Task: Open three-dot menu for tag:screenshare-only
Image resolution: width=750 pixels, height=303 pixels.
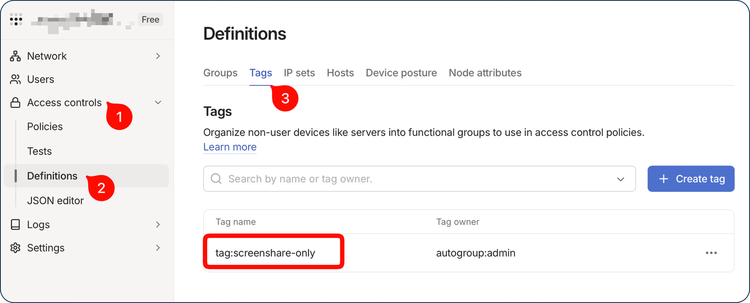Action: (711, 253)
